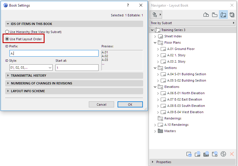Screen dimensions: 238x166
Task: Expand the Masters folder chevron
Action: coord(155,131)
